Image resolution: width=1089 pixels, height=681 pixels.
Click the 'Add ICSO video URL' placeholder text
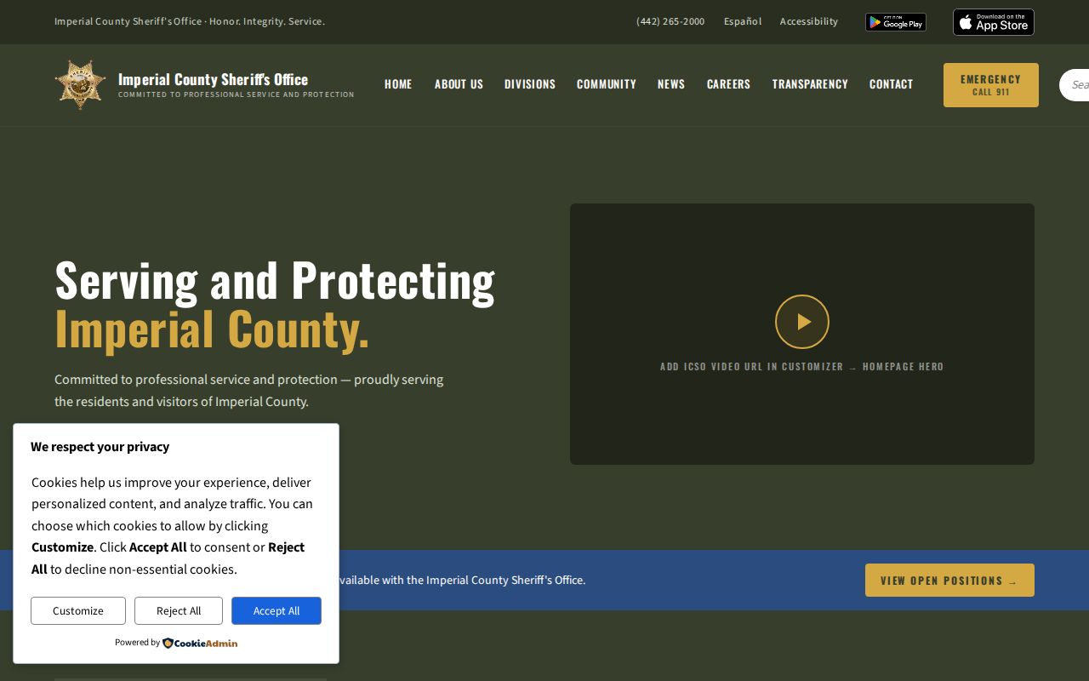coord(802,367)
